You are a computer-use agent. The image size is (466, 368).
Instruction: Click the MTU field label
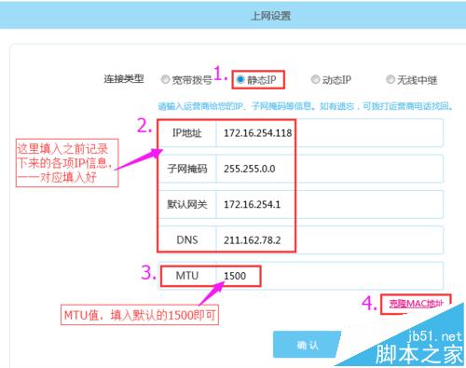tap(186, 276)
